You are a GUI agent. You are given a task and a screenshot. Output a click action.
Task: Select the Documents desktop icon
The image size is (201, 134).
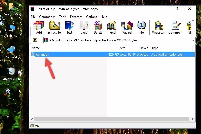click(x=12, y=9)
